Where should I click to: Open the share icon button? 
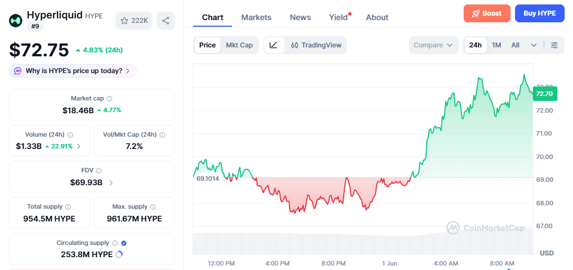click(x=166, y=21)
